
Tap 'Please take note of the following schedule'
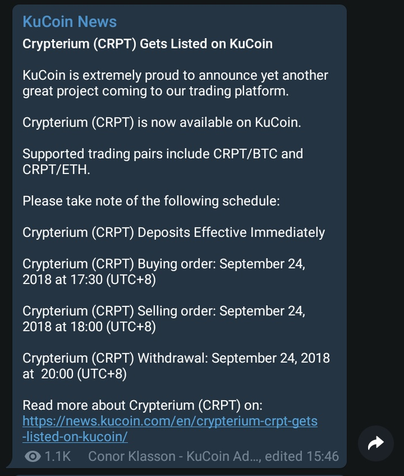151,200
